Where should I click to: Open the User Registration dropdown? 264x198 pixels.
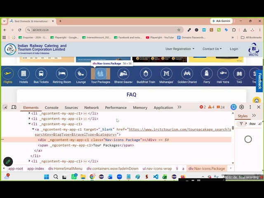point(180,49)
